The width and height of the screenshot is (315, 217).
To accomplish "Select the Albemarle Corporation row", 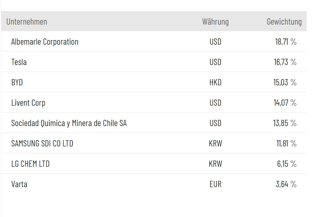I will tap(45, 42).
